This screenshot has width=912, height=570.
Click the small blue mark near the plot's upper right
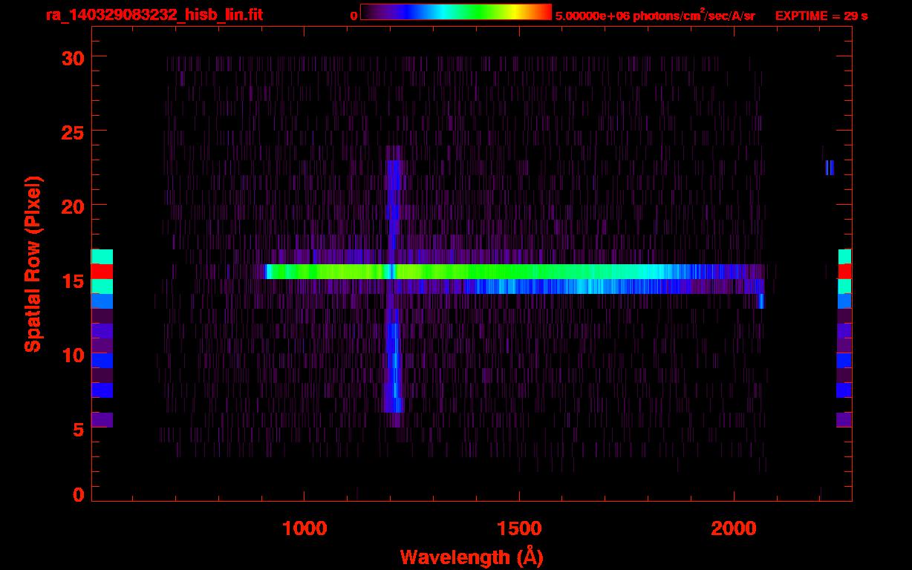829,168
